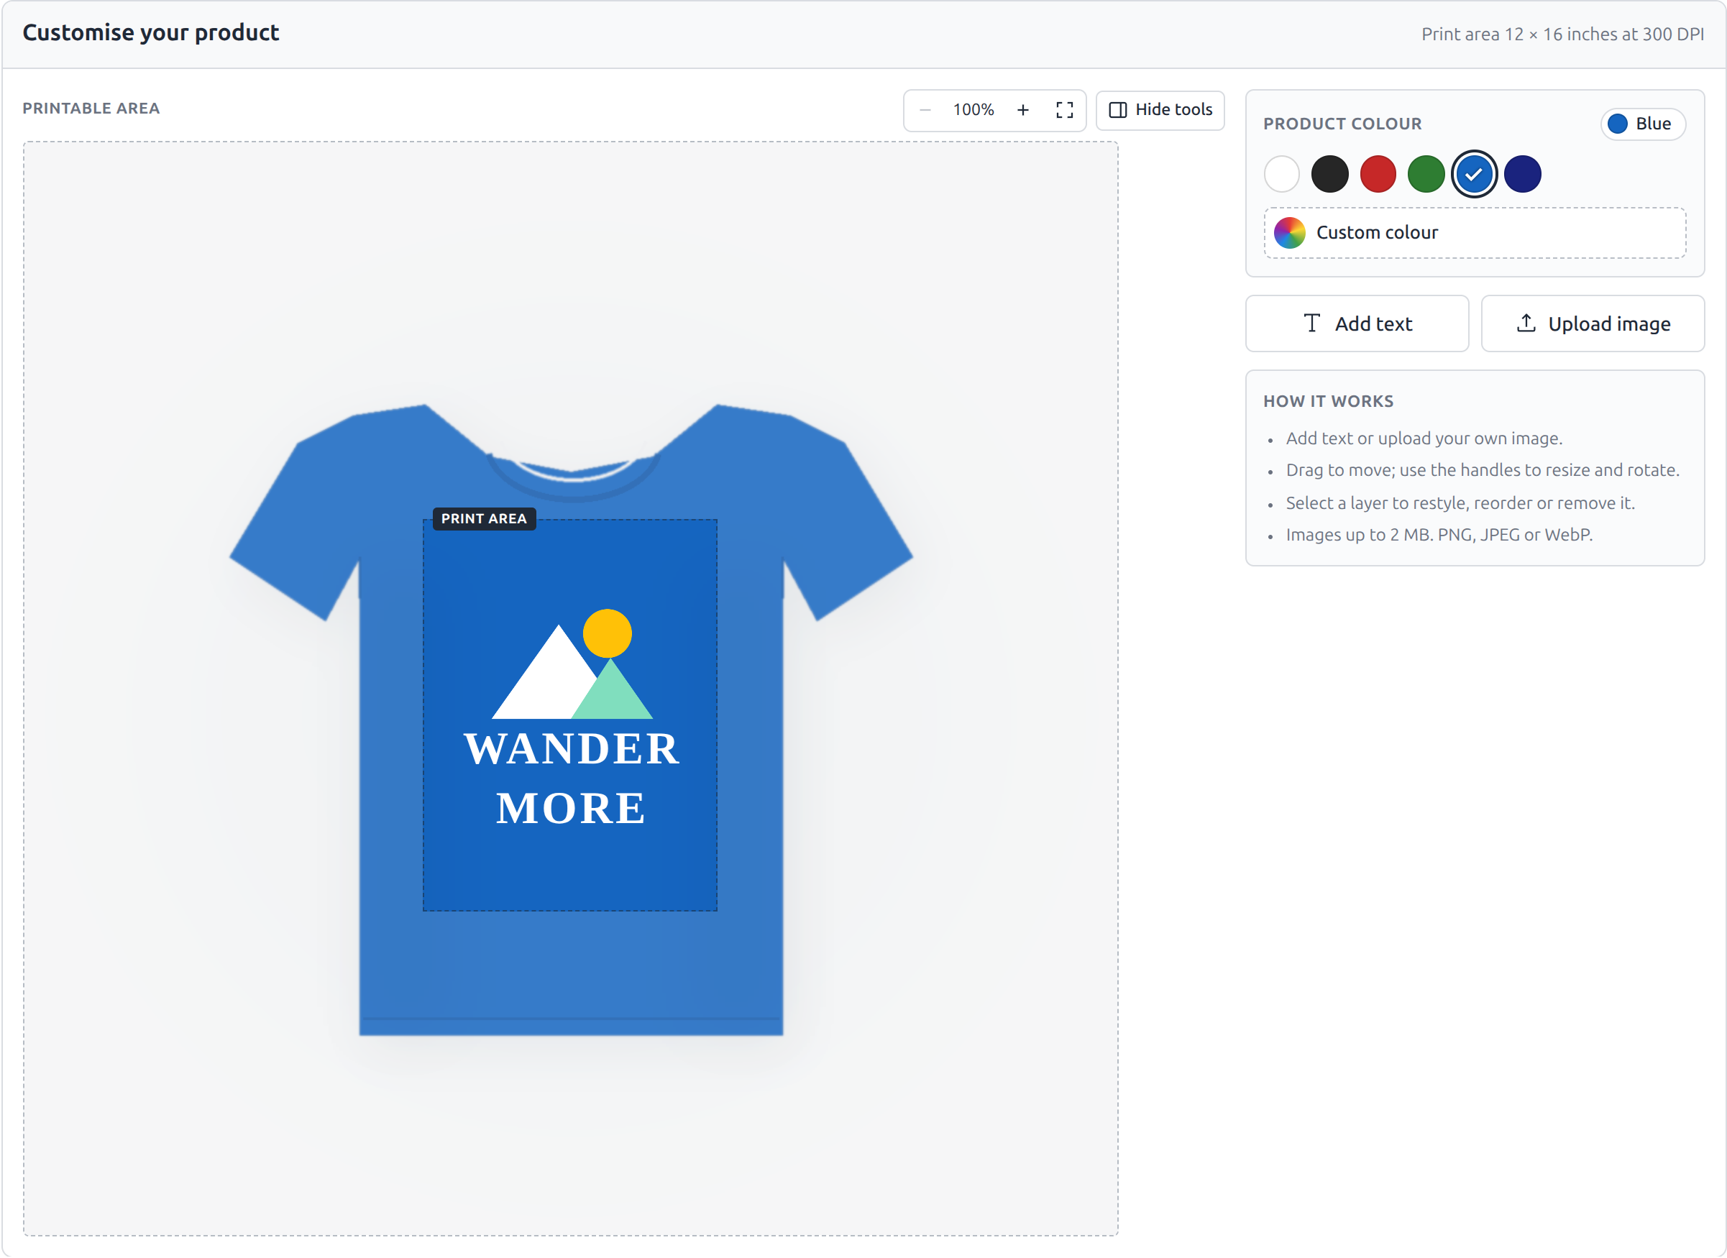Select the red product colour
Screen dimensions: 1727x1258
(1378, 175)
